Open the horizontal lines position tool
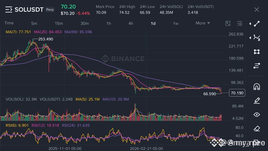 click(257, 66)
